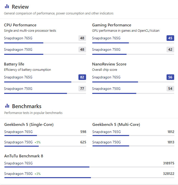Screen dimensions: 178x185
Task: Click the 'Performance tests in popular benchmarks' subtitle
Action: coord(33,113)
